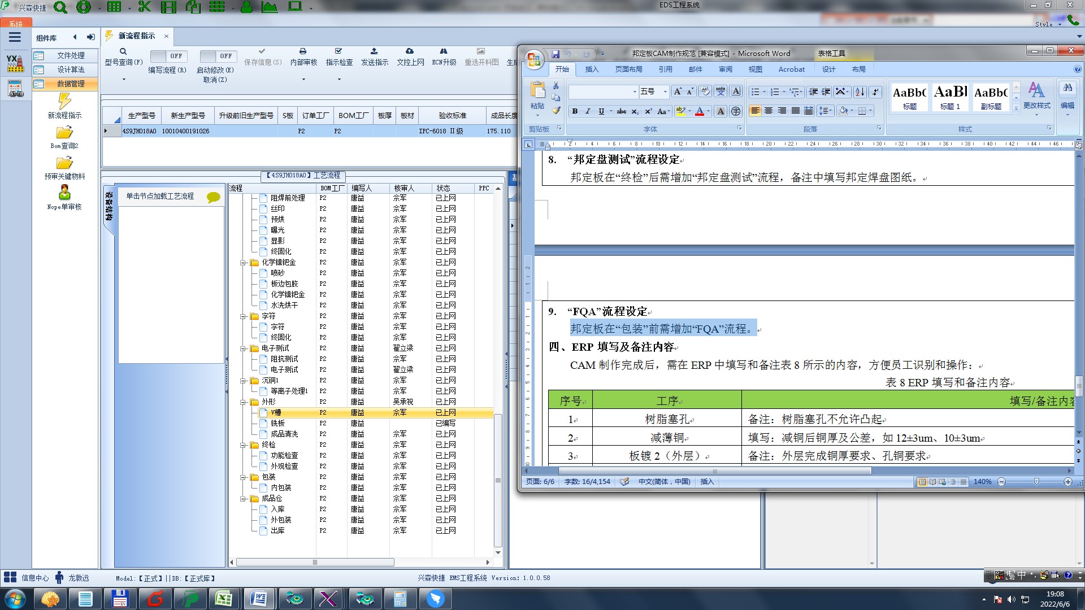Click the 文件处理 sidebar entry
Viewport: 1085px width, 610px height.
click(71, 55)
